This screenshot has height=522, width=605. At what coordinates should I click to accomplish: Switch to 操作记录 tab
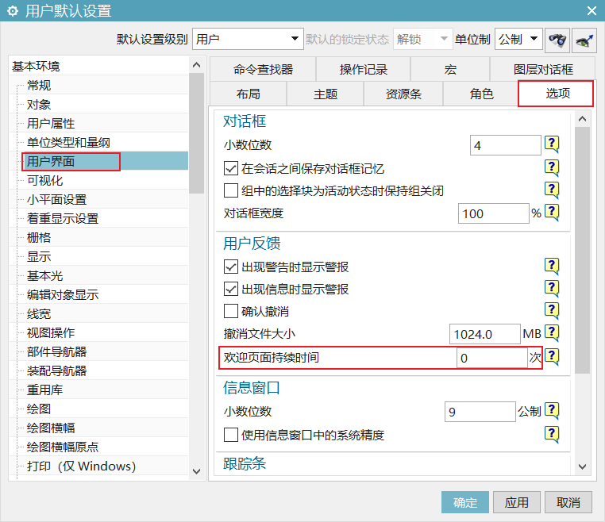point(364,69)
